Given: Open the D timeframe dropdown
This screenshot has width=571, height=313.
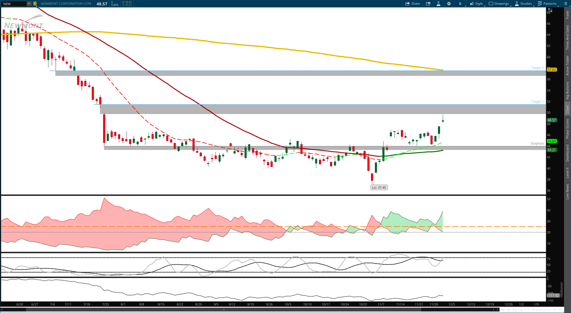Looking at the screenshot, I should (x=460, y=4).
